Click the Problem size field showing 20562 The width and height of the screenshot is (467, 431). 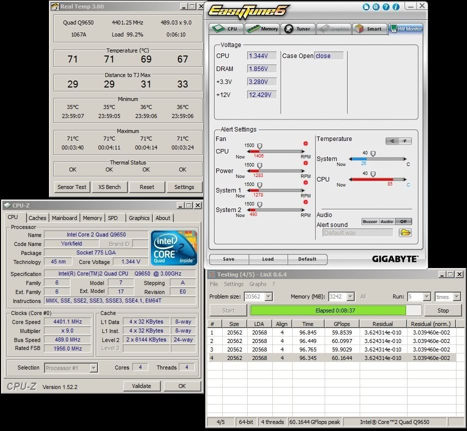[x=255, y=296]
